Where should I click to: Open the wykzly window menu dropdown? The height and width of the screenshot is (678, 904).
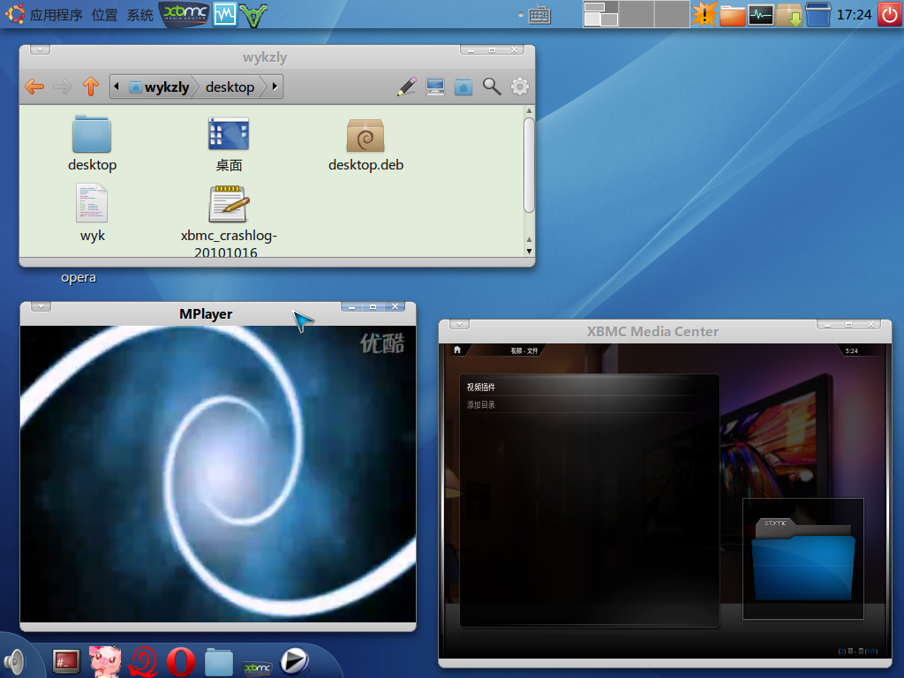[40, 50]
